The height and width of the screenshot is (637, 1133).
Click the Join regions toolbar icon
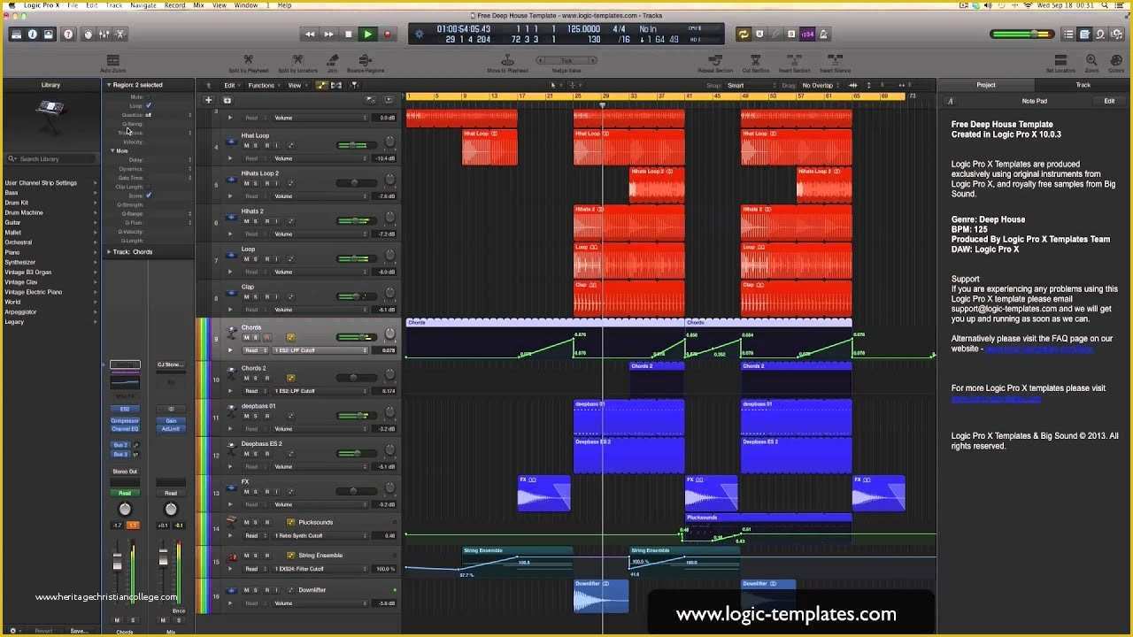point(333,64)
